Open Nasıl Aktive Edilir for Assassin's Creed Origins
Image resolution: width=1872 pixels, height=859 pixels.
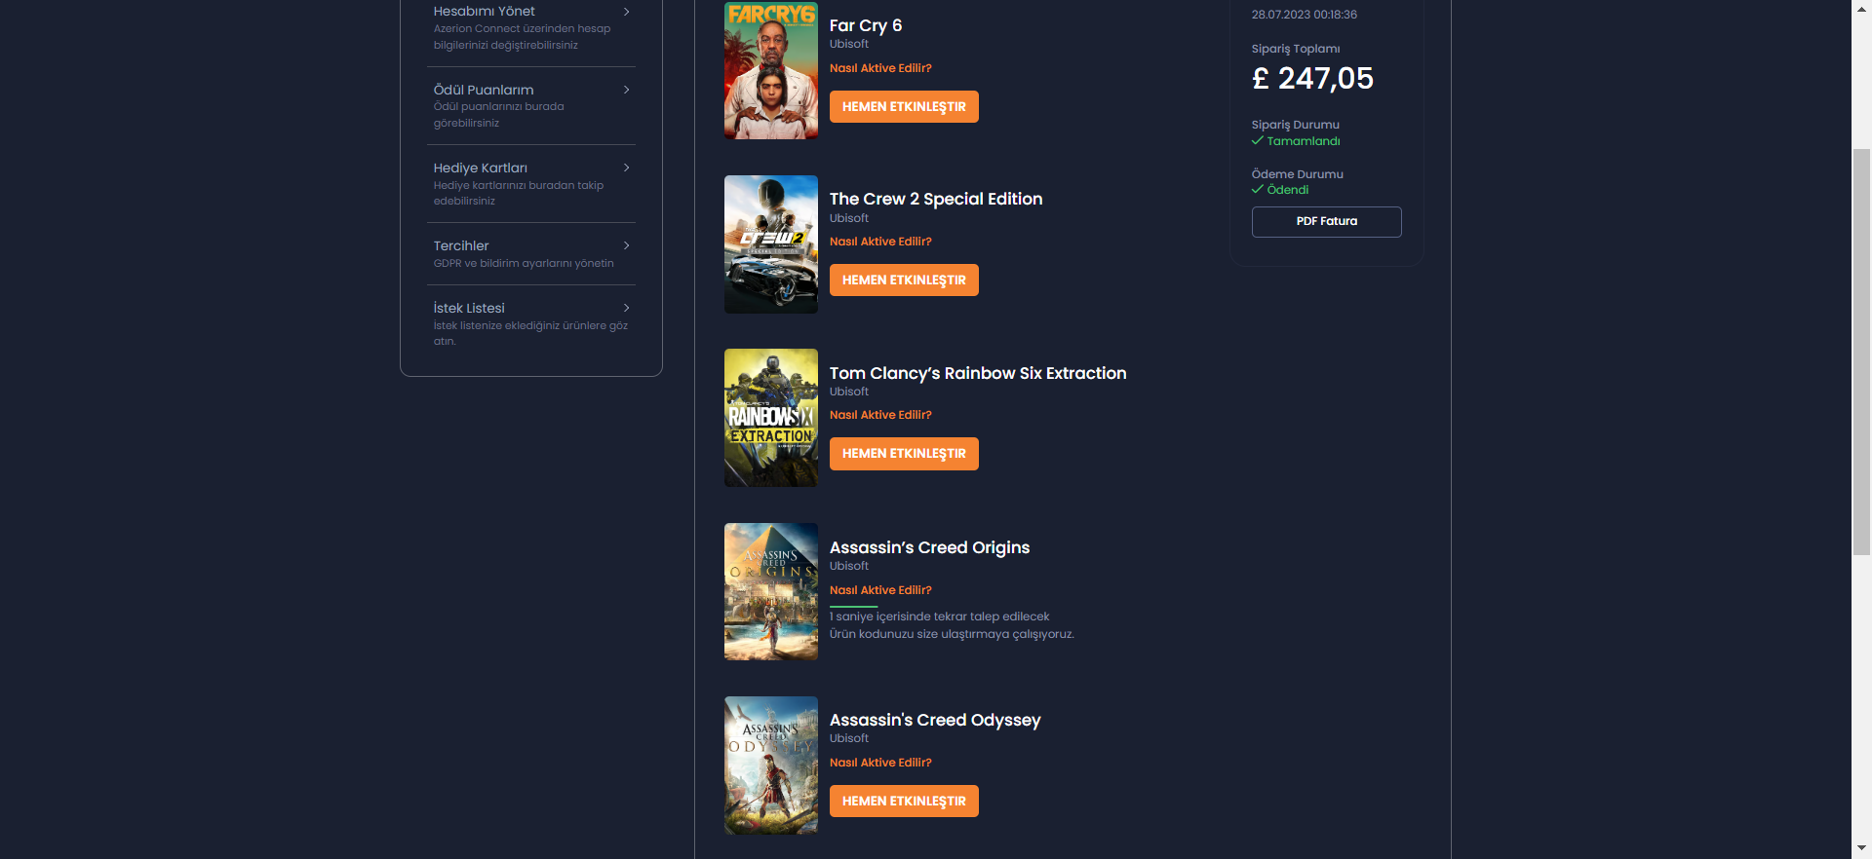pyautogui.click(x=880, y=590)
